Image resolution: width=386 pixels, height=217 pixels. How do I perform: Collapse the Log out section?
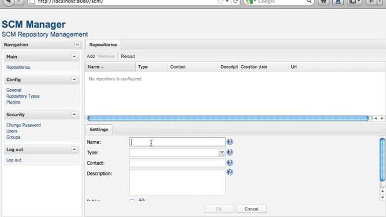74,149
